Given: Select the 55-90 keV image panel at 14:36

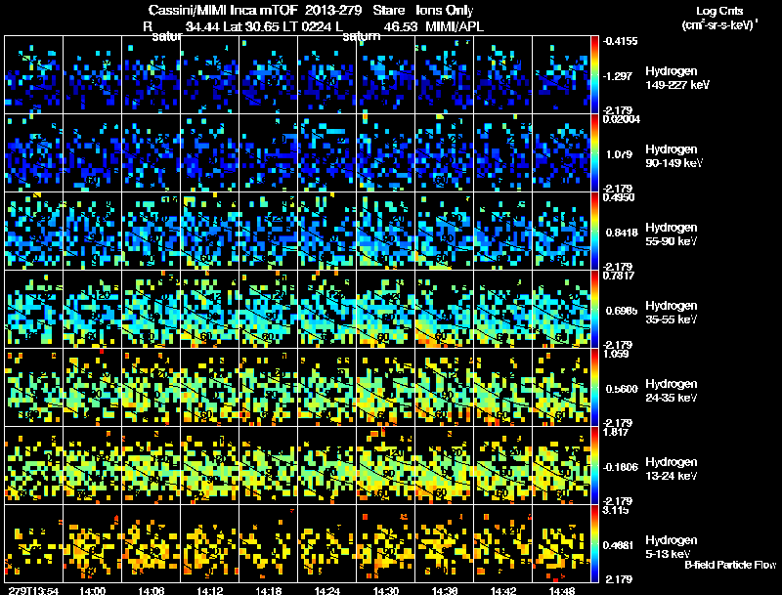Looking at the screenshot, I should coord(445,232).
